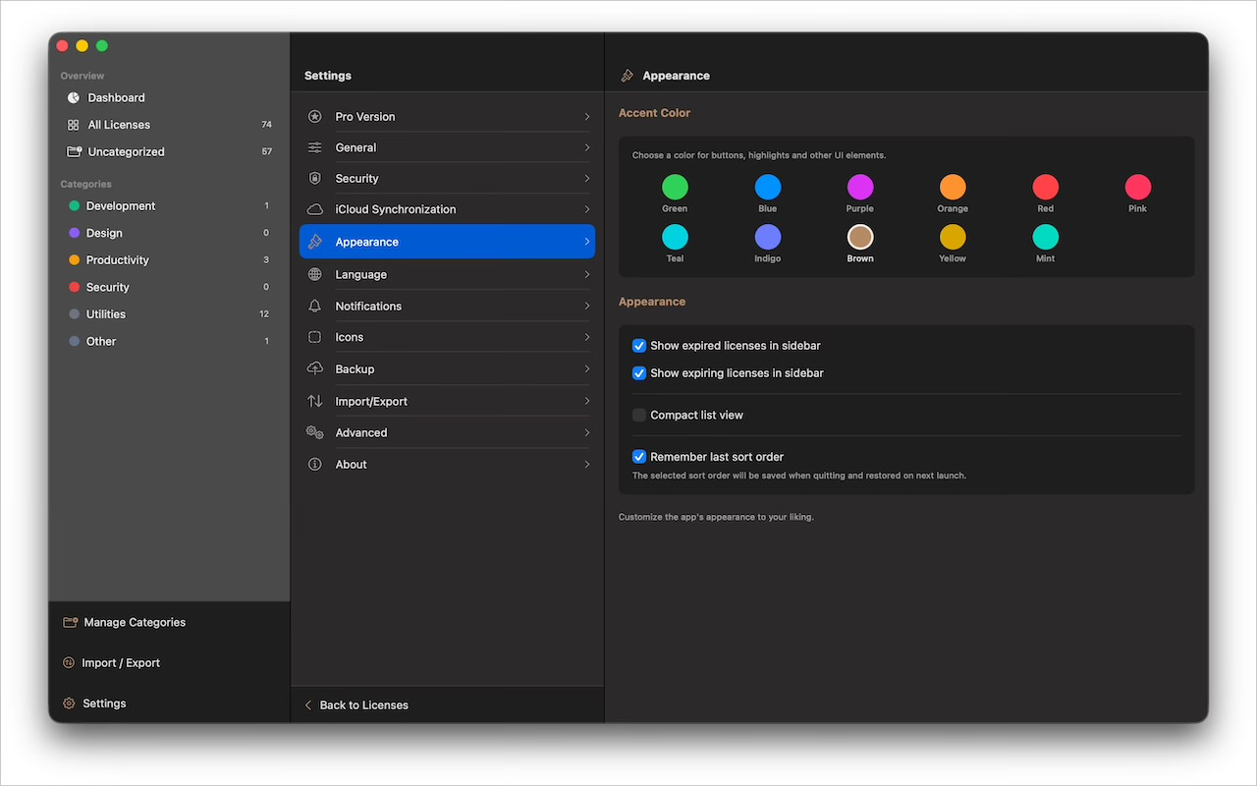The height and width of the screenshot is (786, 1257).
Task: Click the Language globe icon
Action: (x=314, y=275)
